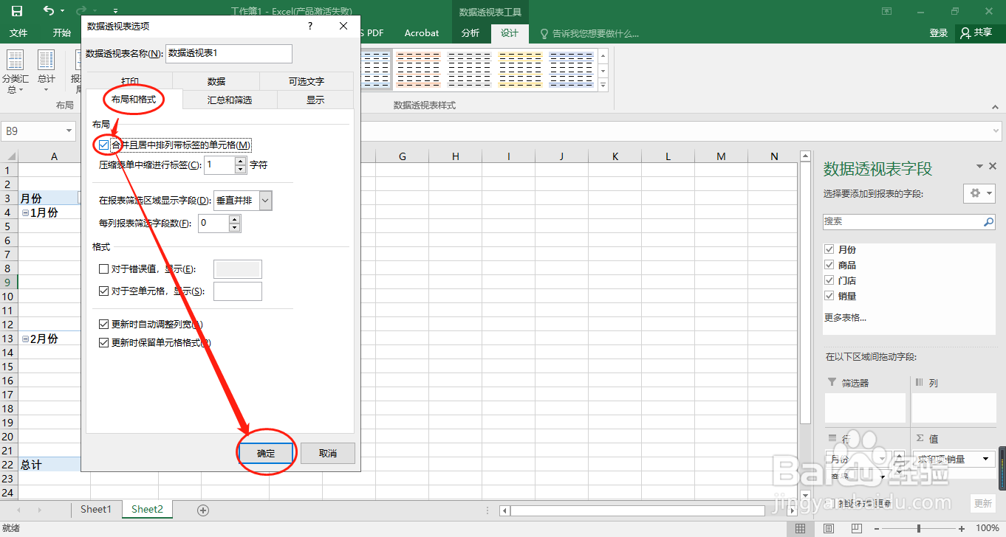
Task: Switch to the 数据 dialog tab
Action: tap(216, 81)
